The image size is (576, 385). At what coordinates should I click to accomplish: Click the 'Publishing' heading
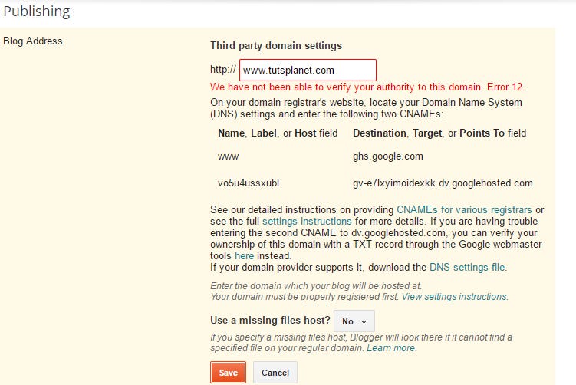point(36,12)
